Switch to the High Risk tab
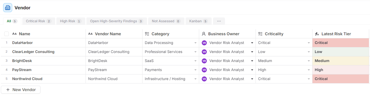370x106 pixels. click(71, 21)
